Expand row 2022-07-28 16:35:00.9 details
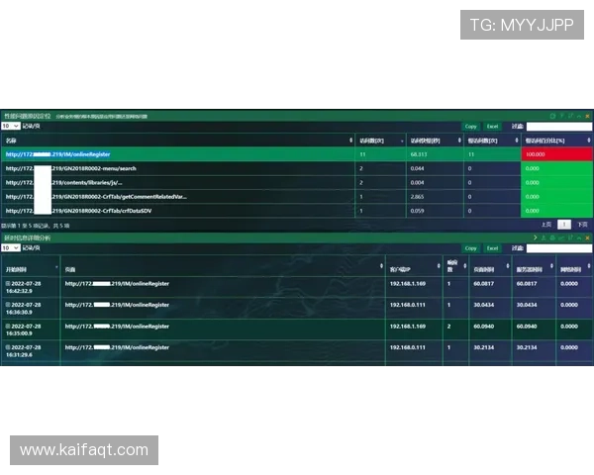594x475 pixels. click(8, 323)
